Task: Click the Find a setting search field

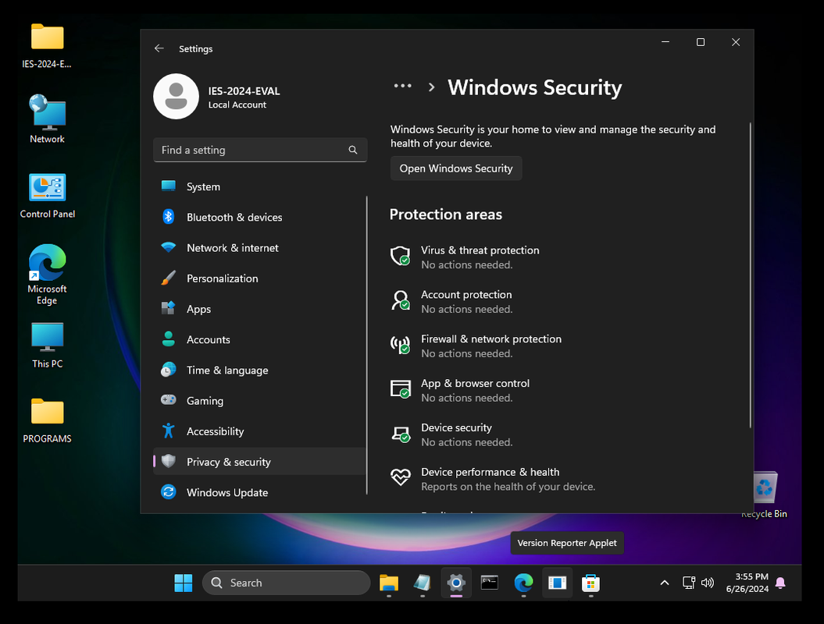Action: coord(259,150)
